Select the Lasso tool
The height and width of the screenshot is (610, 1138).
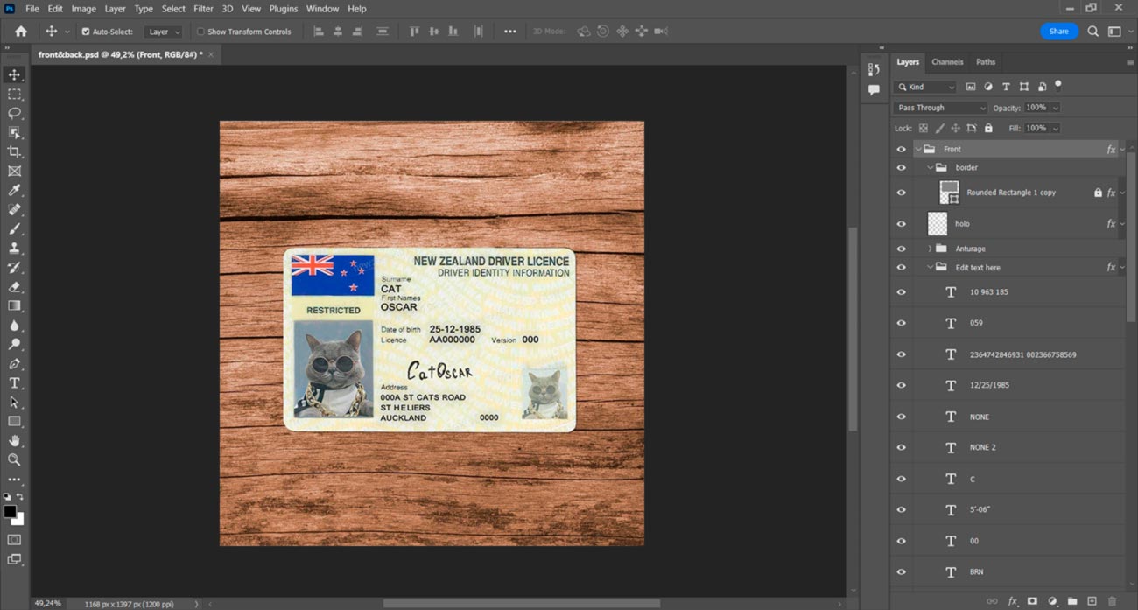[14, 114]
